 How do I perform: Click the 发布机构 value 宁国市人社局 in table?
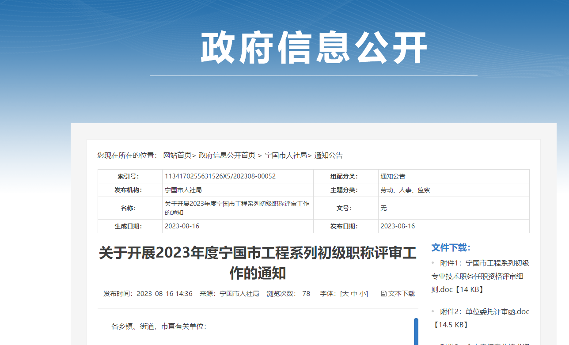click(x=183, y=190)
